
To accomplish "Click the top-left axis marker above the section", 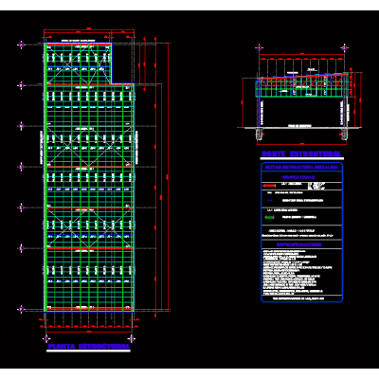I will pyautogui.click(x=260, y=48).
